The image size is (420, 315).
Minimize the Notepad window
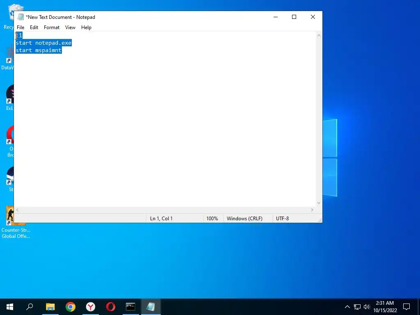pos(275,17)
